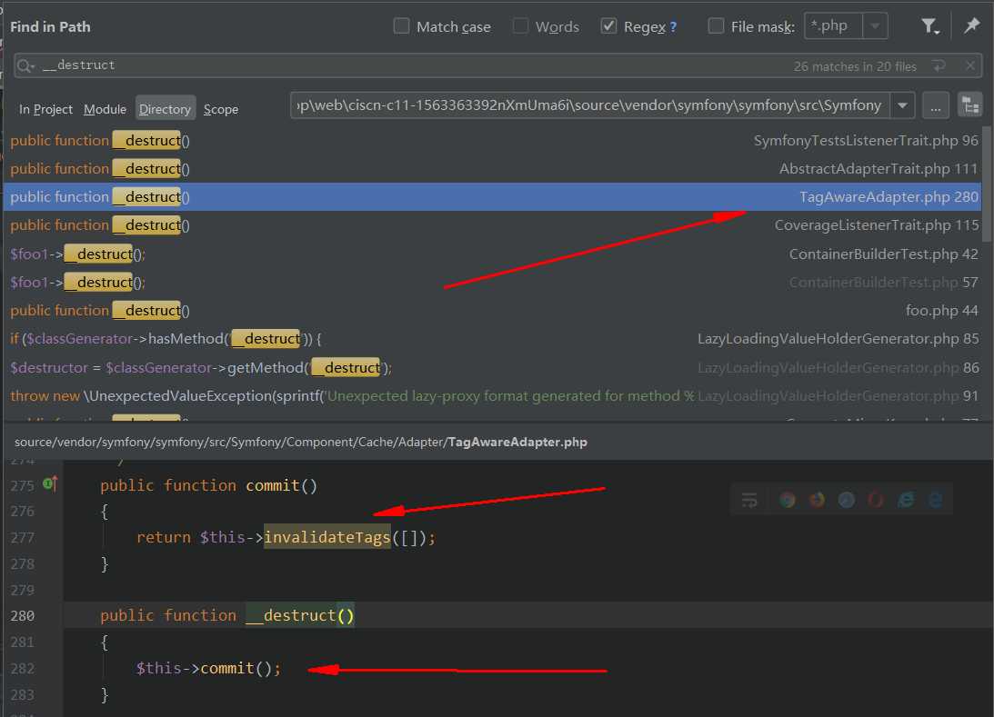Click the browse directory ellipsis button
This screenshot has width=994, height=717.
936,105
